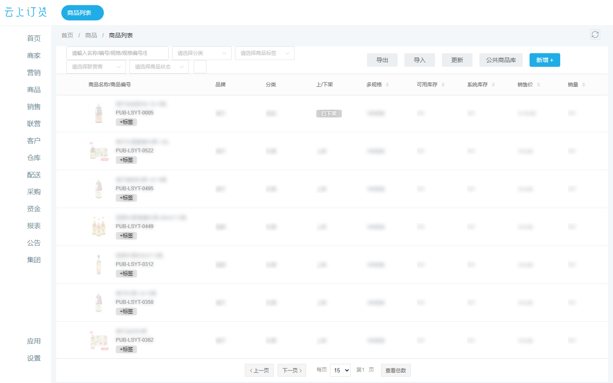The height and width of the screenshot is (383, 613).
Task: Open product image for PUB-LSYT-0522
Action: [x=99, y=151]
